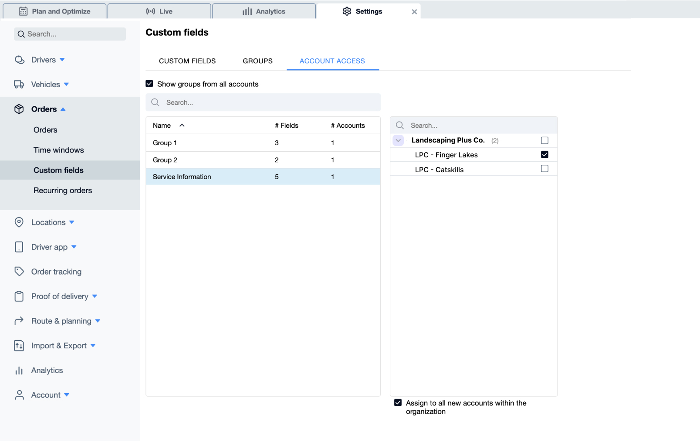700x442 pixels.
Task: Sort groups by Name column header
Action: point(168,125)
